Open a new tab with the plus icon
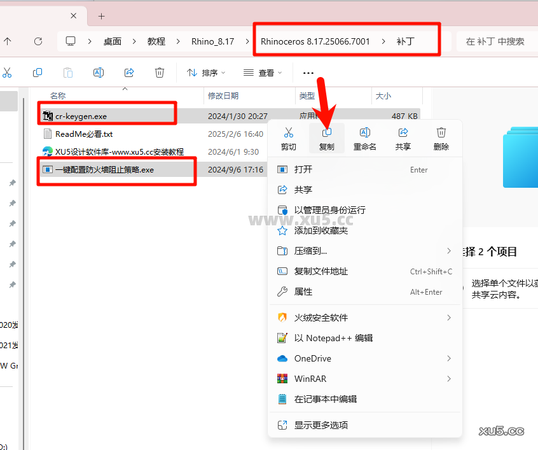This screenshot has width=538, height=450. [101, 16]
